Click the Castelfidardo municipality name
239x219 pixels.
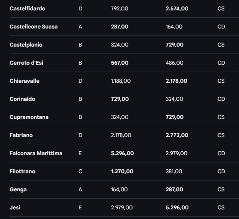coord(27,8)
